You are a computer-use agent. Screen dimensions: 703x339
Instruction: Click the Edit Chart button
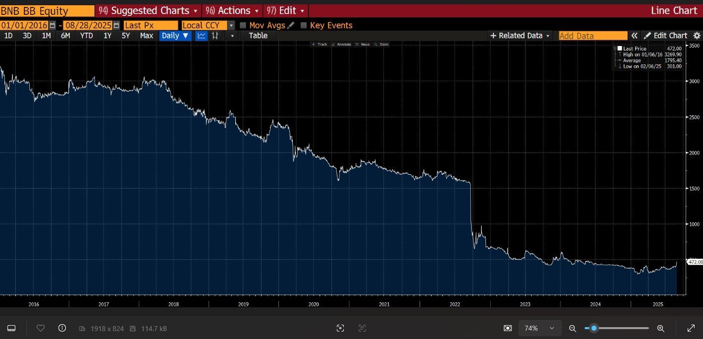[x=665, y=36]
